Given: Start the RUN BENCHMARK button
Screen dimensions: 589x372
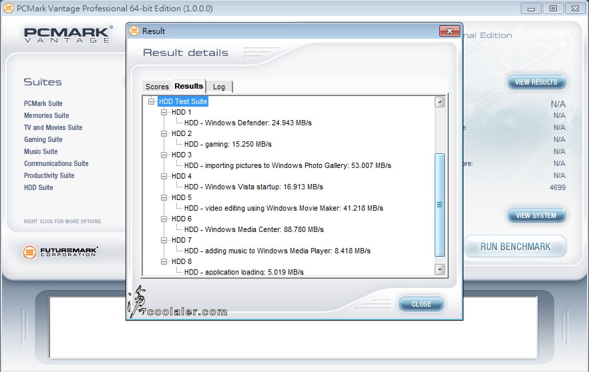Looking at the screenshot, I should [x=516, y=247].
